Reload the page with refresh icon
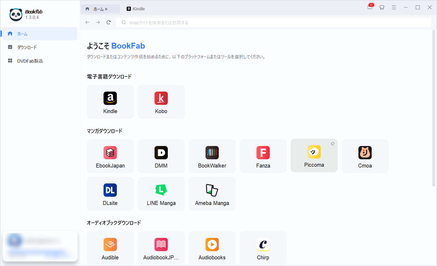The image size is (437, 266). pyautogui.click(x=109, y=22)
